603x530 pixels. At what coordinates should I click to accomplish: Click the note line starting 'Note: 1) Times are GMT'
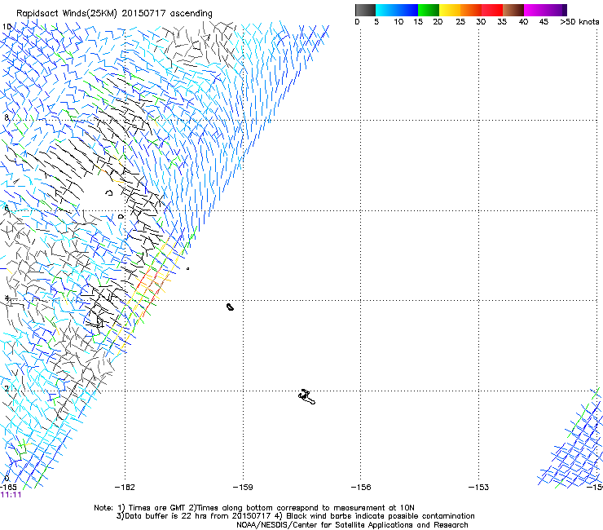pyautogui.click(x=254, y=508)
